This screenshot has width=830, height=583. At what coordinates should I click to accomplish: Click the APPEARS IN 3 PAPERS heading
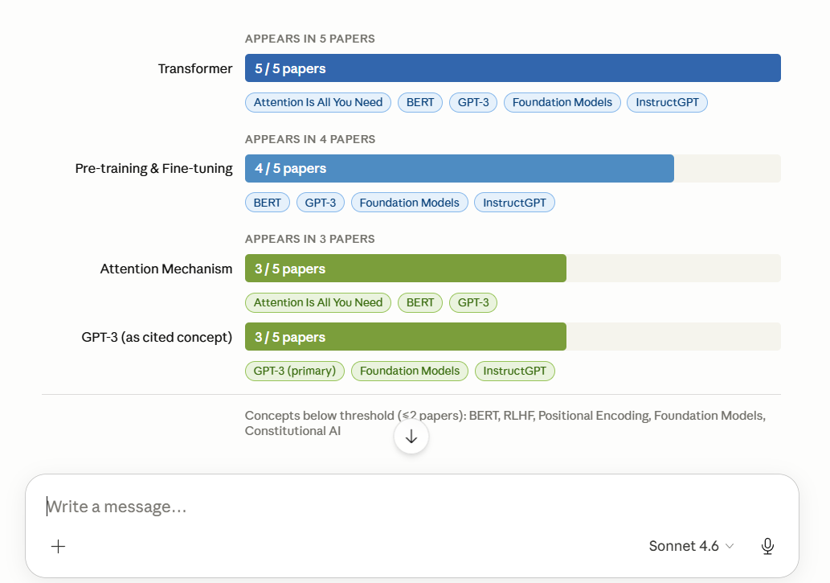[309, 239]
